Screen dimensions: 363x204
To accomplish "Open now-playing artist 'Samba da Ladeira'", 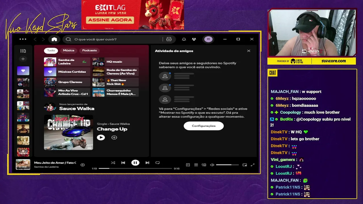I will [x=46, y=167].
